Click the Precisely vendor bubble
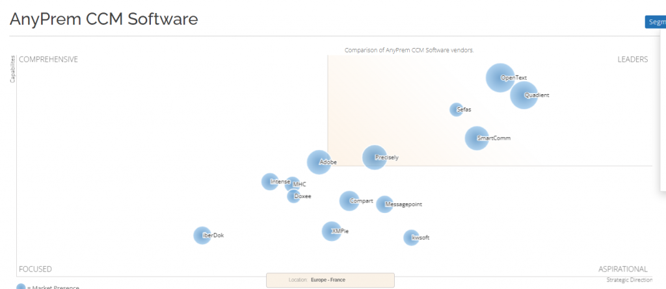This screenshot has width=666, height=289. (374, 157)
